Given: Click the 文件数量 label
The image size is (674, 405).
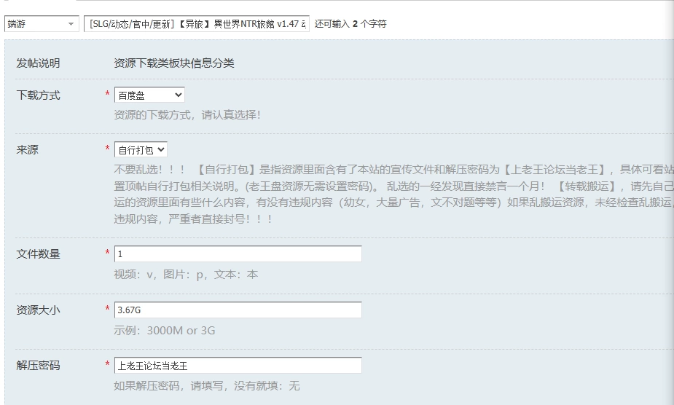Looking at the screenshot, I should tap(38, 254).
